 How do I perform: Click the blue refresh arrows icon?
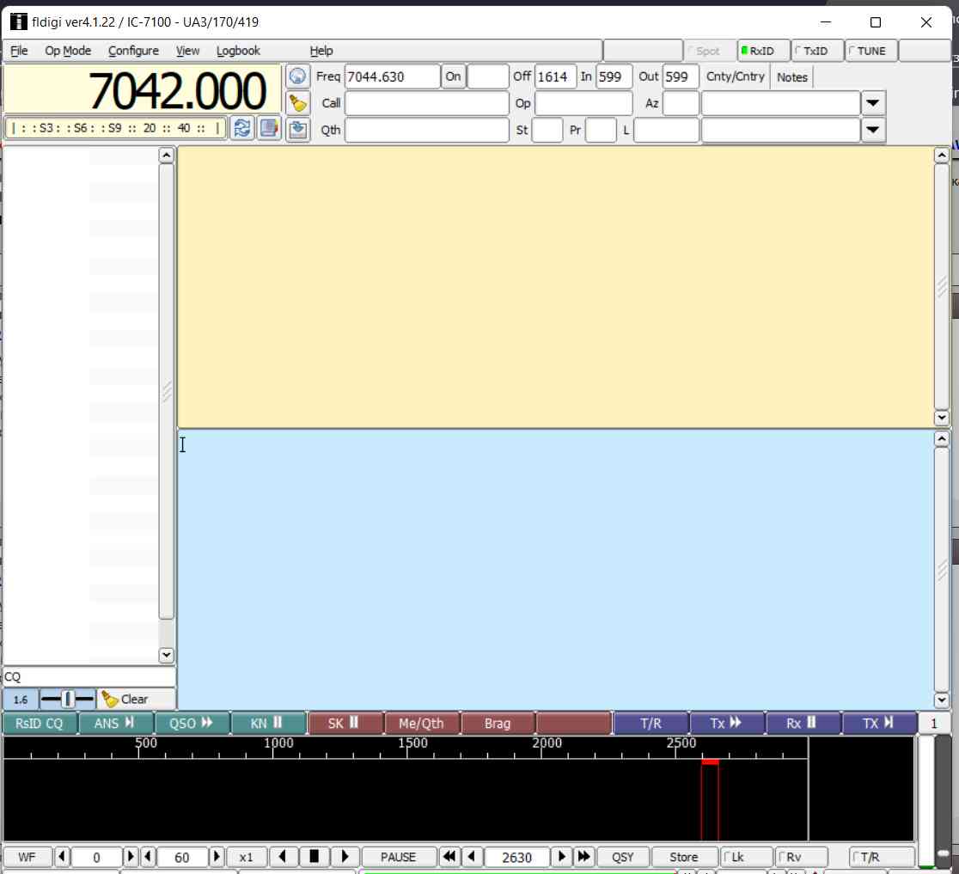pyautogui.click(x=242, y=128)
